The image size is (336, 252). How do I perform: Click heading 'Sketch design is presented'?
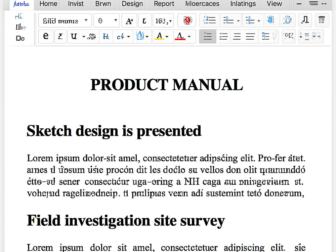[x=114, y=131]
